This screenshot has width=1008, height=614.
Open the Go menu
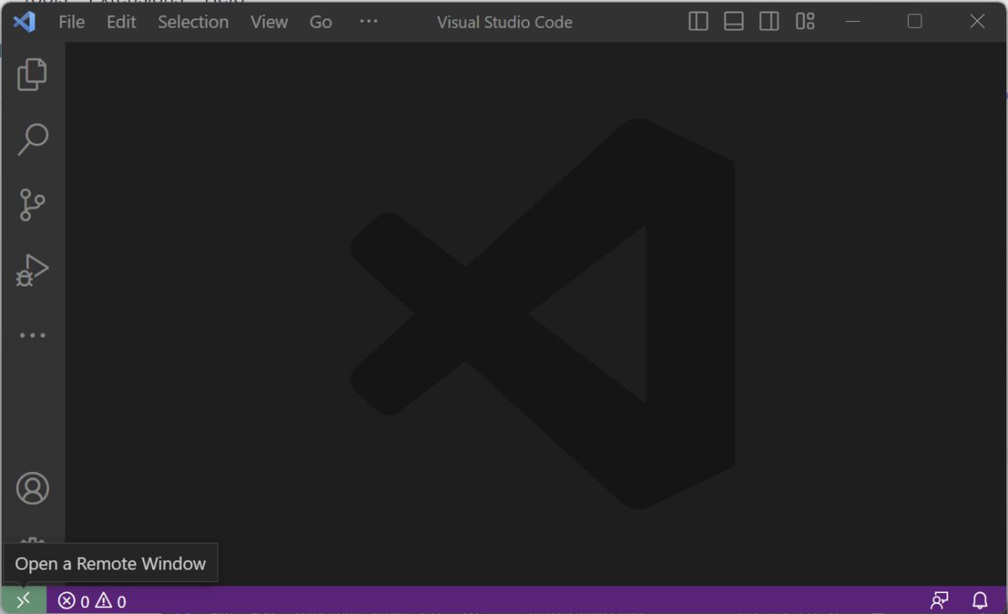tap(320, 22)
